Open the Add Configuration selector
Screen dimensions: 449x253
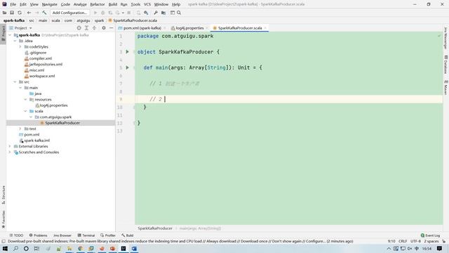point(69,13)
